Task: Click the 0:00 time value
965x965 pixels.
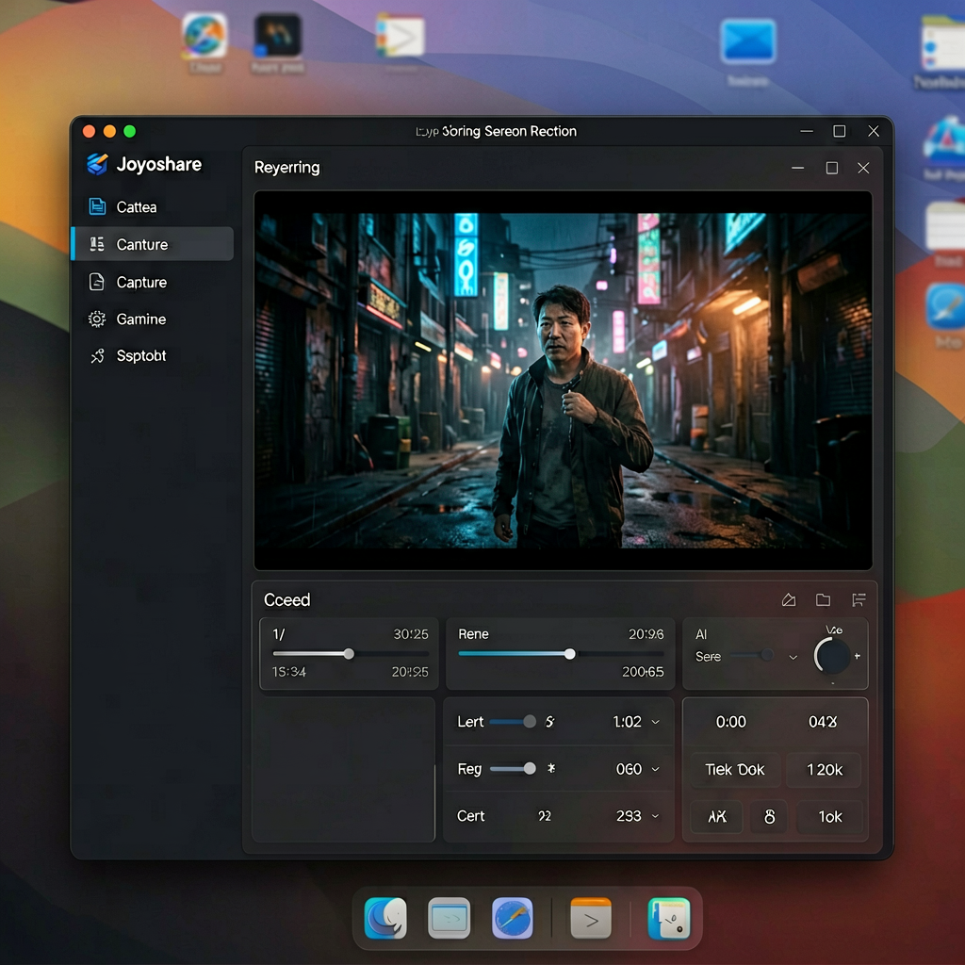Action: pos(730,721)
